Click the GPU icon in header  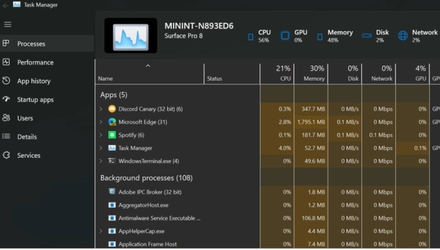[x=285, y=36]
